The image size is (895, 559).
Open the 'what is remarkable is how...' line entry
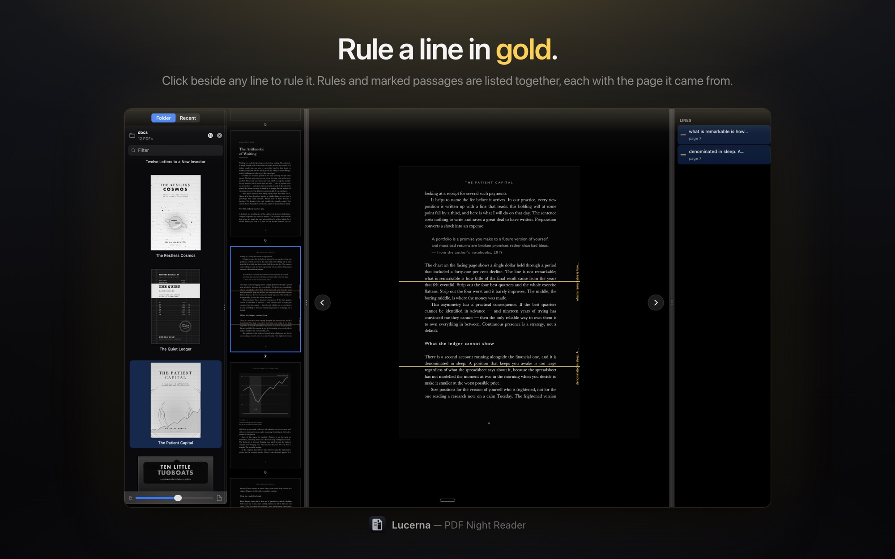(x=724, y=135)
